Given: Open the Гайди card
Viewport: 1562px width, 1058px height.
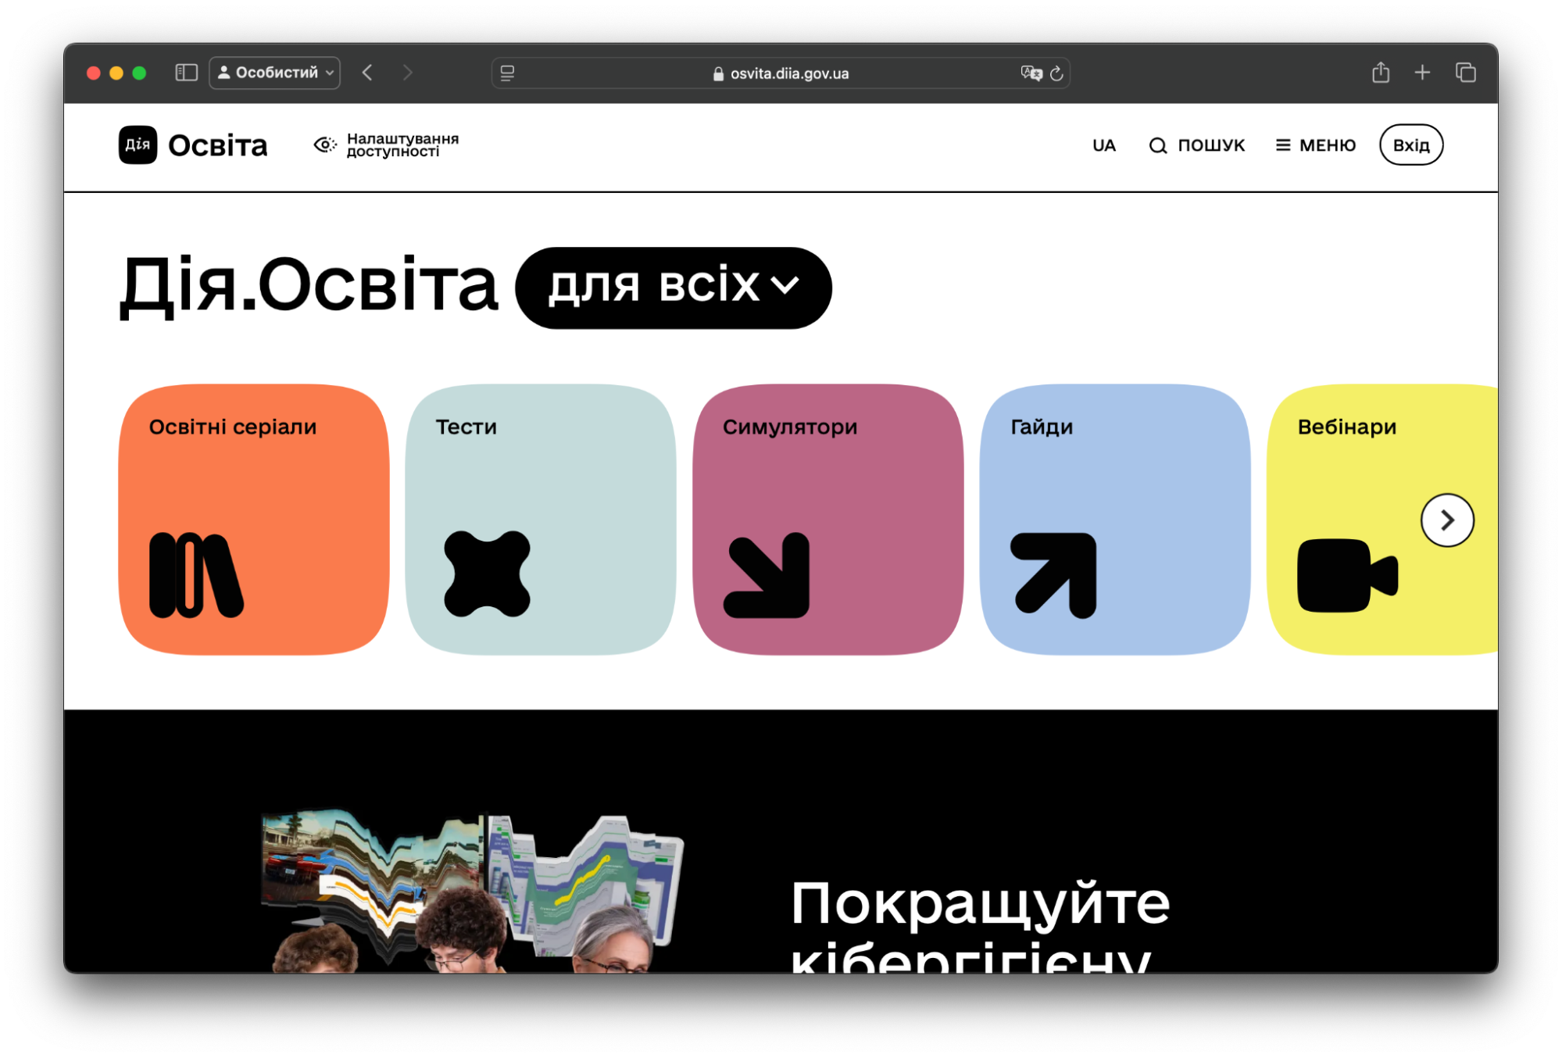Looking at the screenshot, I should [1115, 520].
